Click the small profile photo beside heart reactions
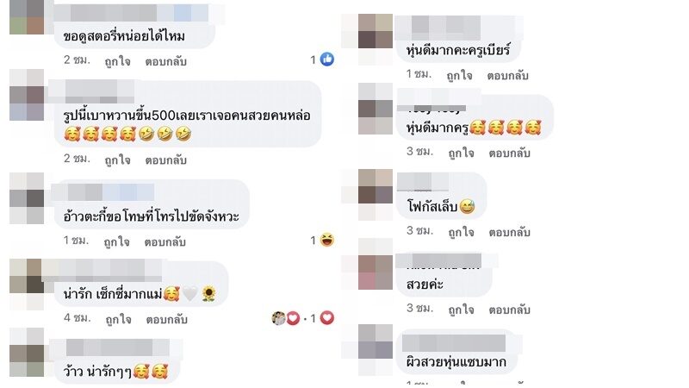Image resolution: width=689 pixels, height=388 pixels. [x=278, y=317]
